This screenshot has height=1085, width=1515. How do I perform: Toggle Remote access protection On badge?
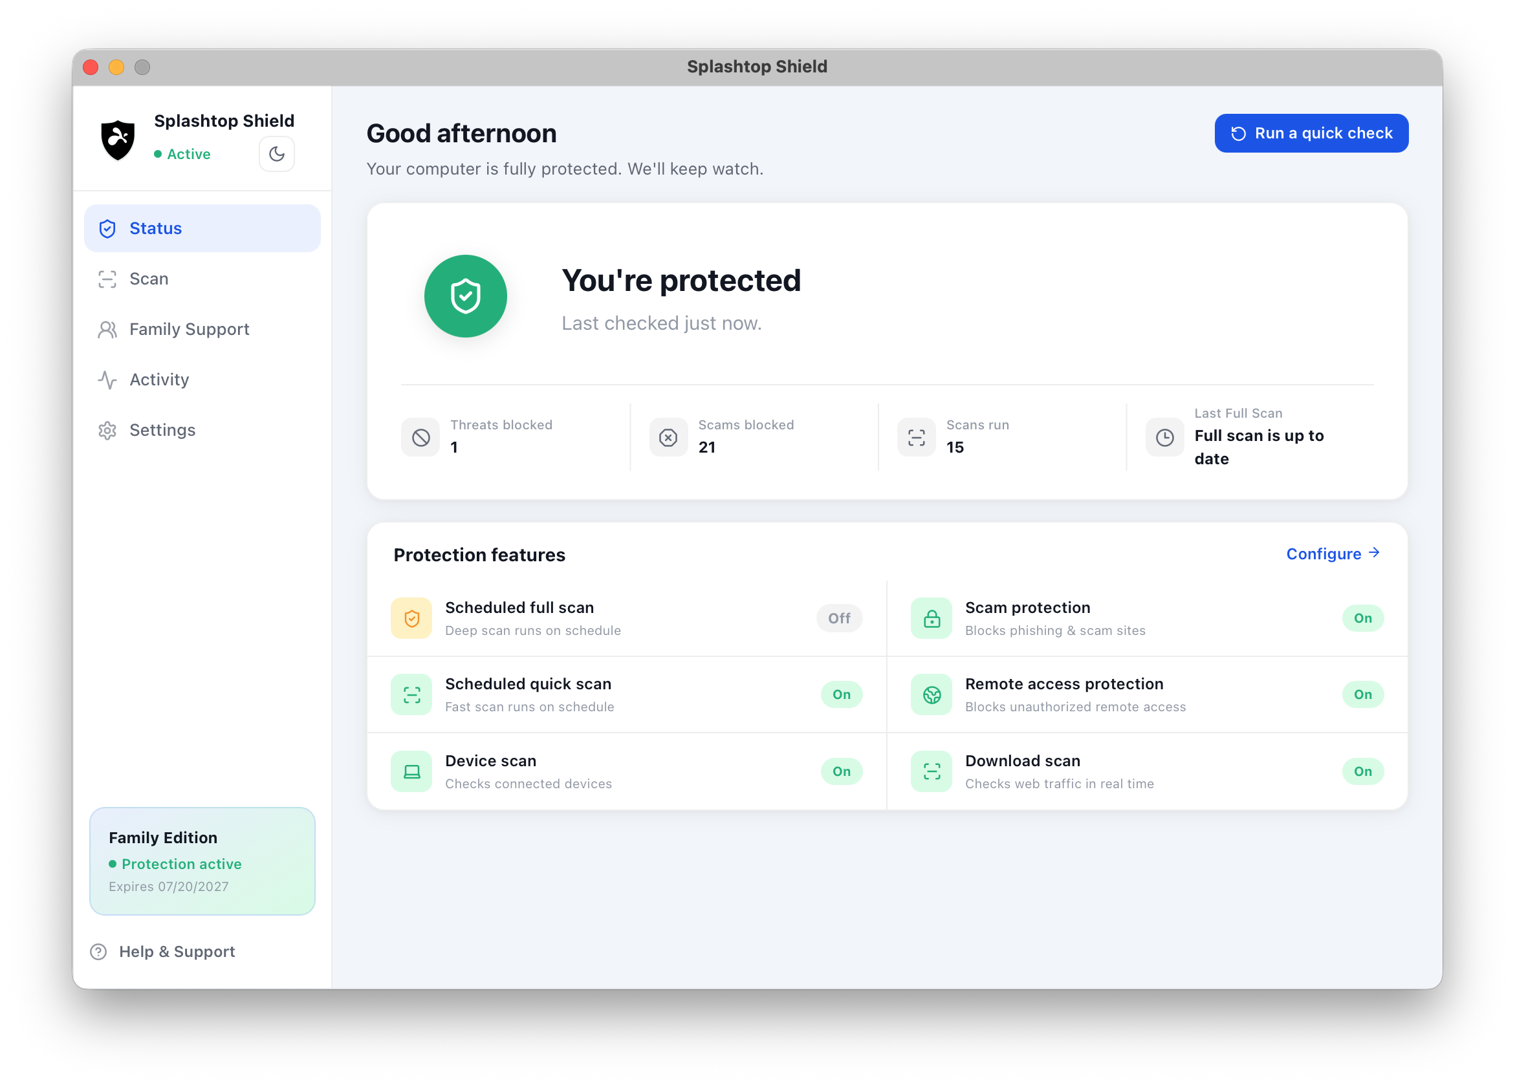(x=1363, y=694)
